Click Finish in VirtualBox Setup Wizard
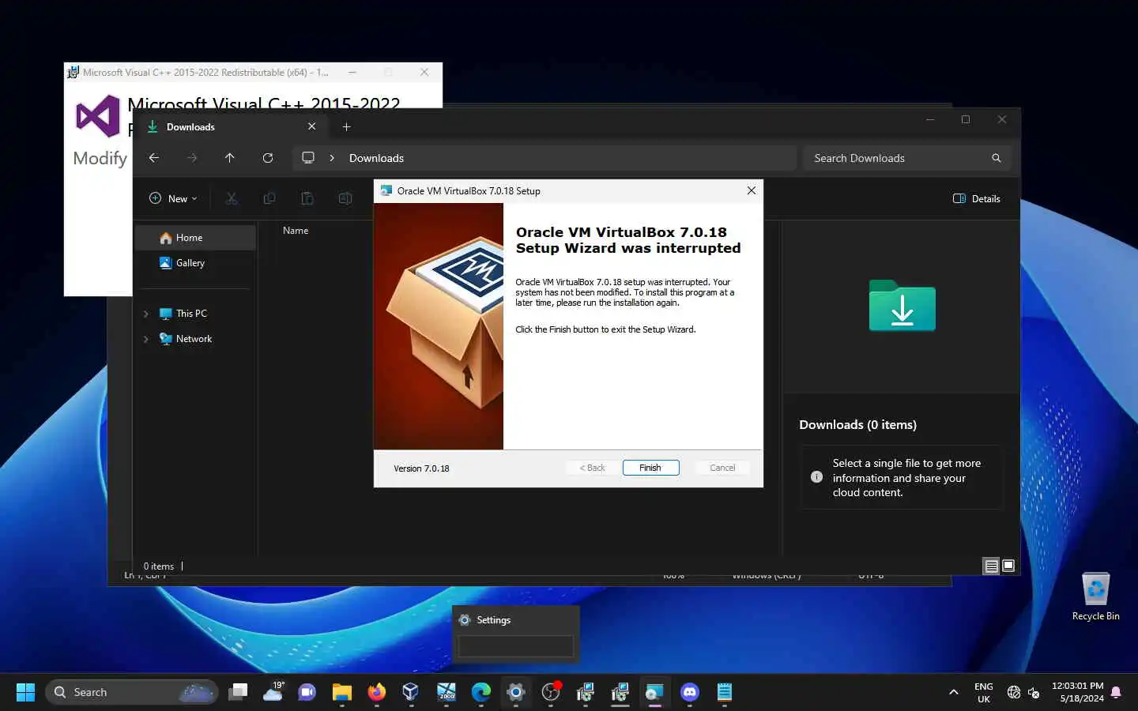1138x711 pixels. pyautogui.click(x=650, y=468)
